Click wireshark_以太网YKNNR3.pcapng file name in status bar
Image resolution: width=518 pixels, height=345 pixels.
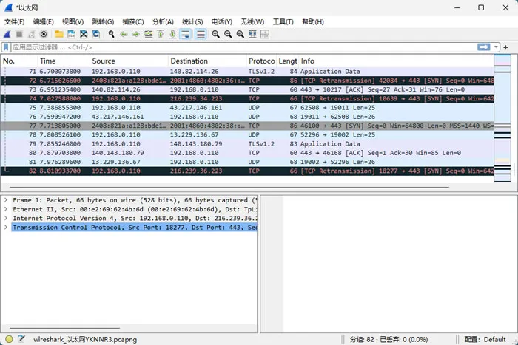(x=85, y=339)
